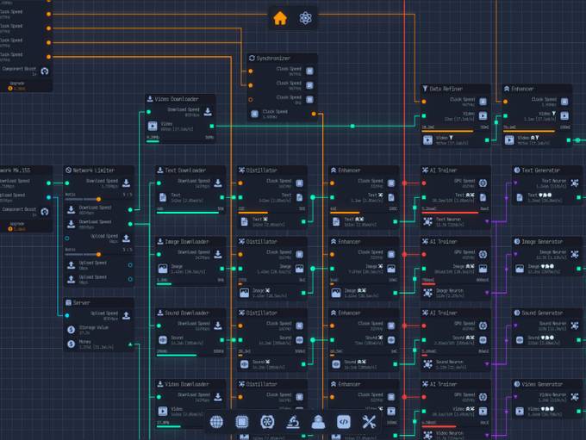Click the Server Upload Speed input port
The image size is (586, 440).
(67, 315)
